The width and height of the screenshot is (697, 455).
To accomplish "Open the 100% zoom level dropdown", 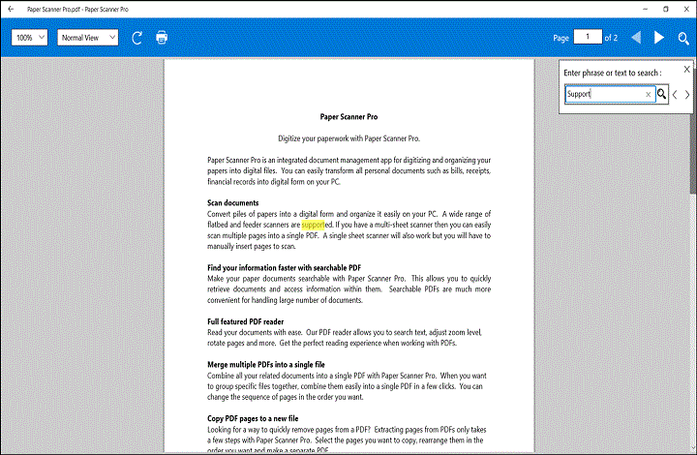I will (30, 38).
